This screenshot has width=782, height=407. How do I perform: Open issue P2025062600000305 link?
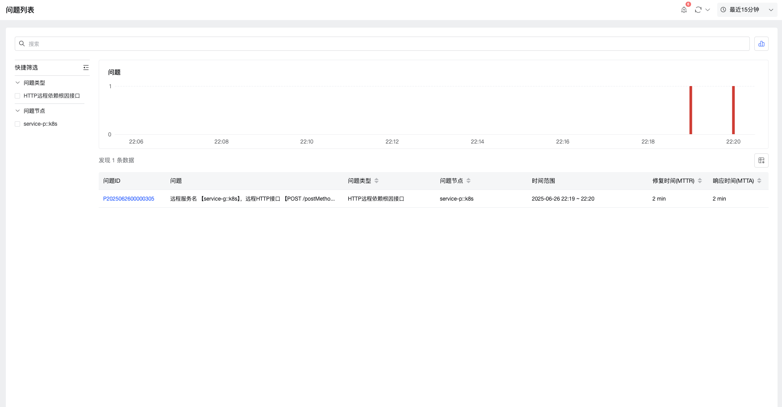click(x=129, y=199)
